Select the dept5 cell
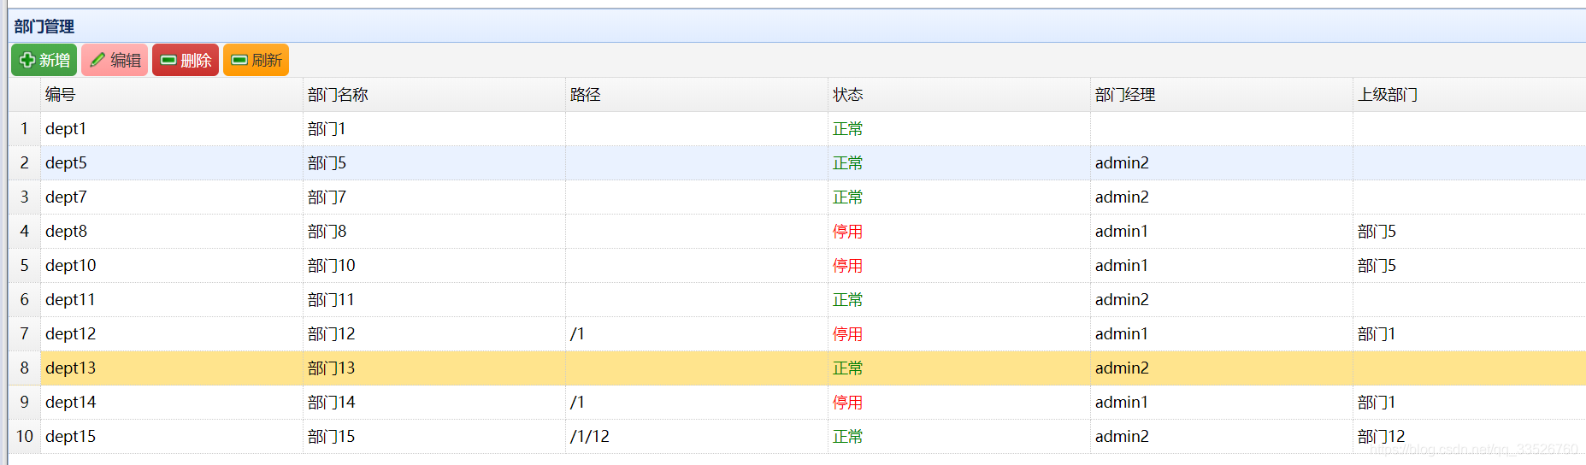This screenshot has height=465, width=1586. (171, 162)
